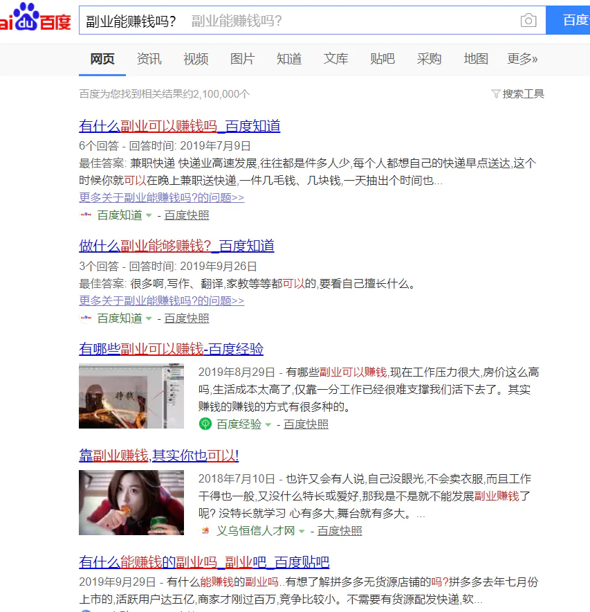Expand 百度知道 dropdown arrow in second result
This screenshot has width=590, height=612.
[x=149, y=318]
